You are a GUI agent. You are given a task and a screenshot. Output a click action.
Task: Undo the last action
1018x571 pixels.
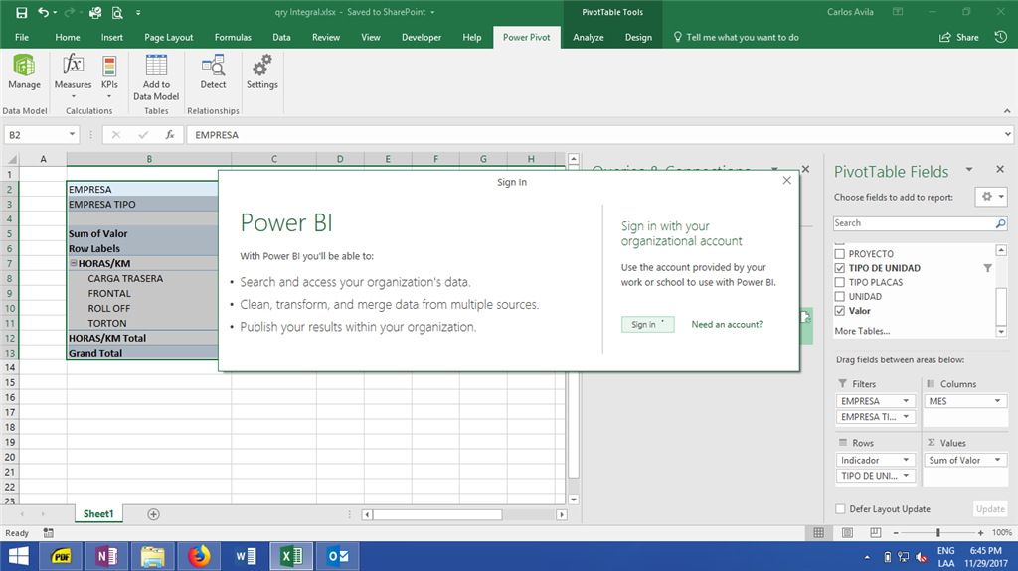(43, 12)
